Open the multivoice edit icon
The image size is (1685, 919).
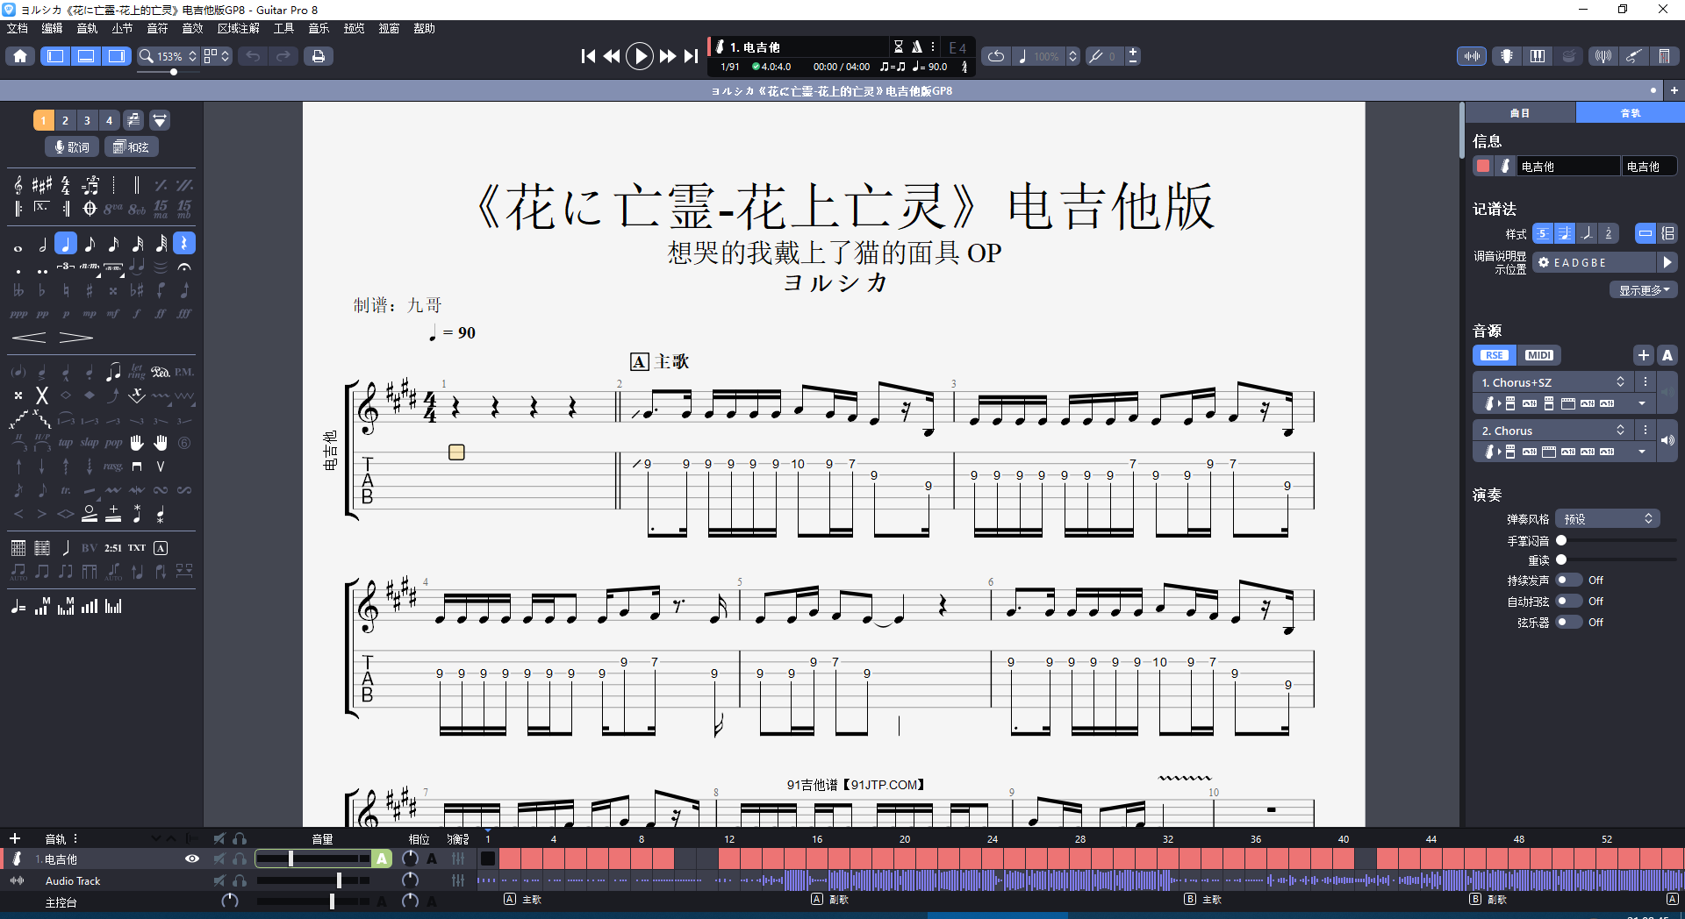(133, 120)
